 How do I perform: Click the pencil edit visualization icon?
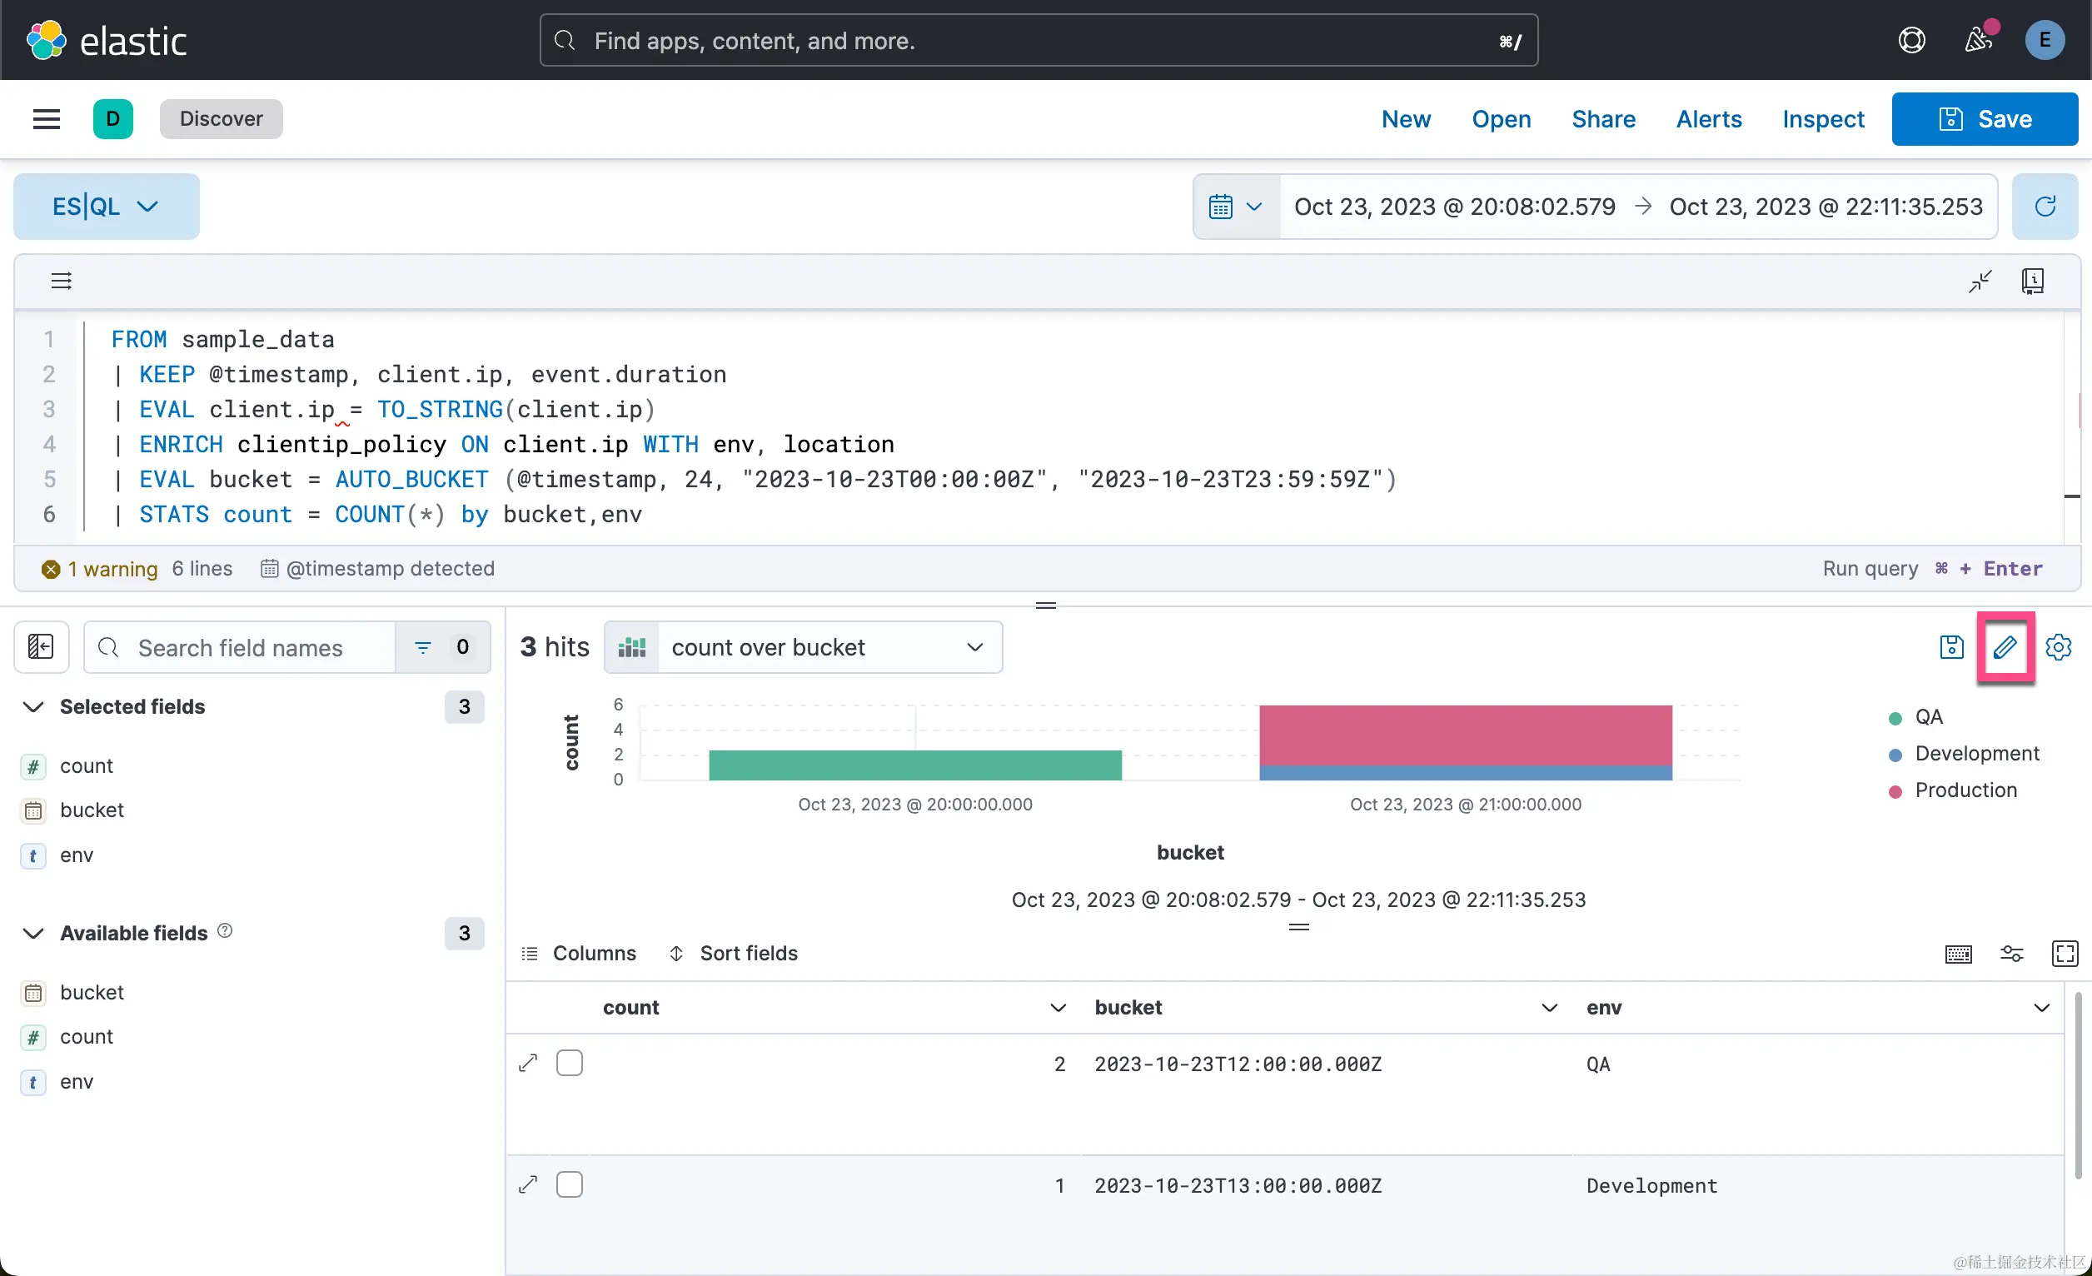tap(2005, 647)
